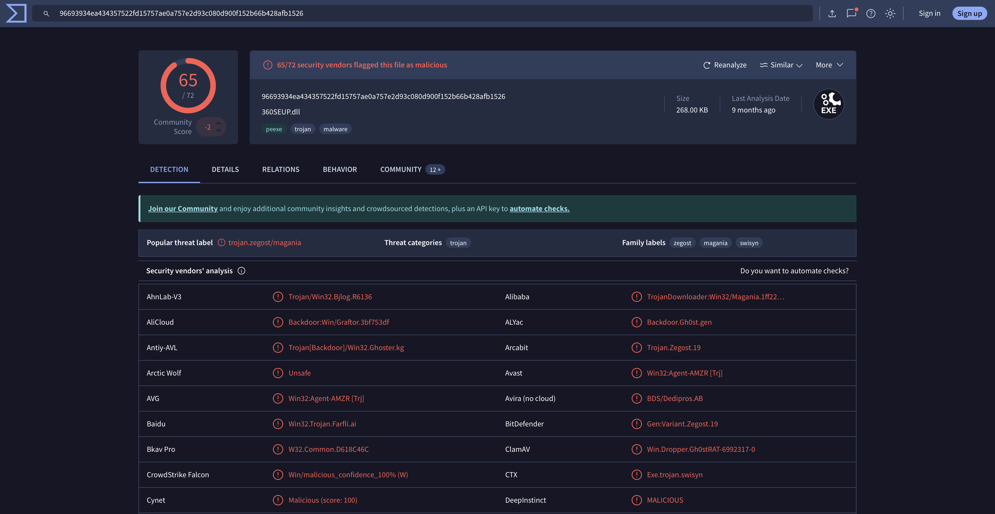
Task: Toggle the light/dark theme sun icon
Action: click(x=890, y=14)
